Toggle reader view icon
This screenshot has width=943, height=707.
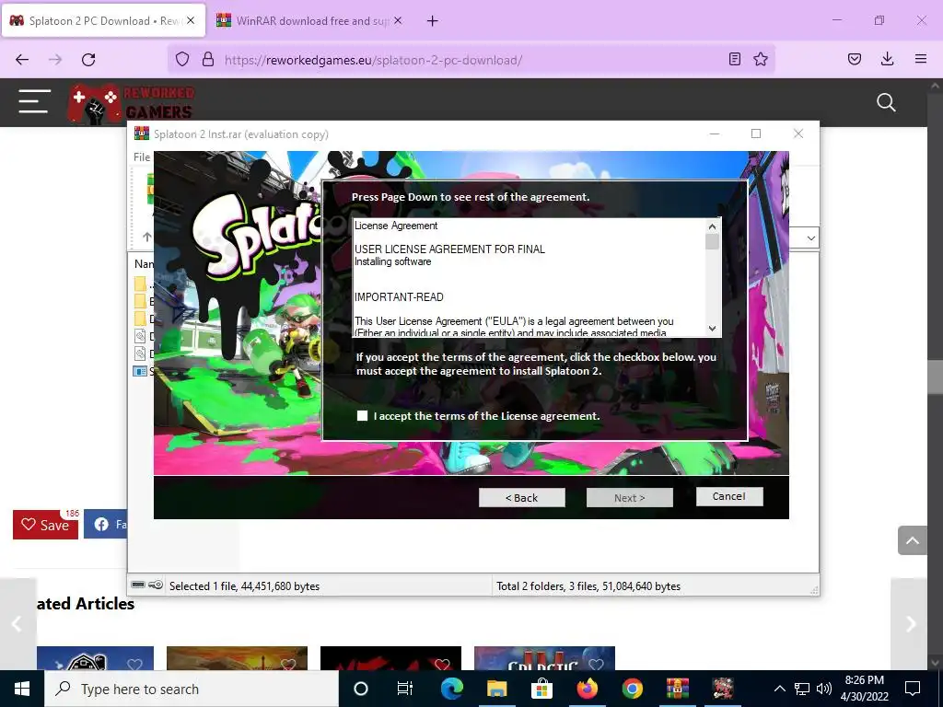(734, 60)
